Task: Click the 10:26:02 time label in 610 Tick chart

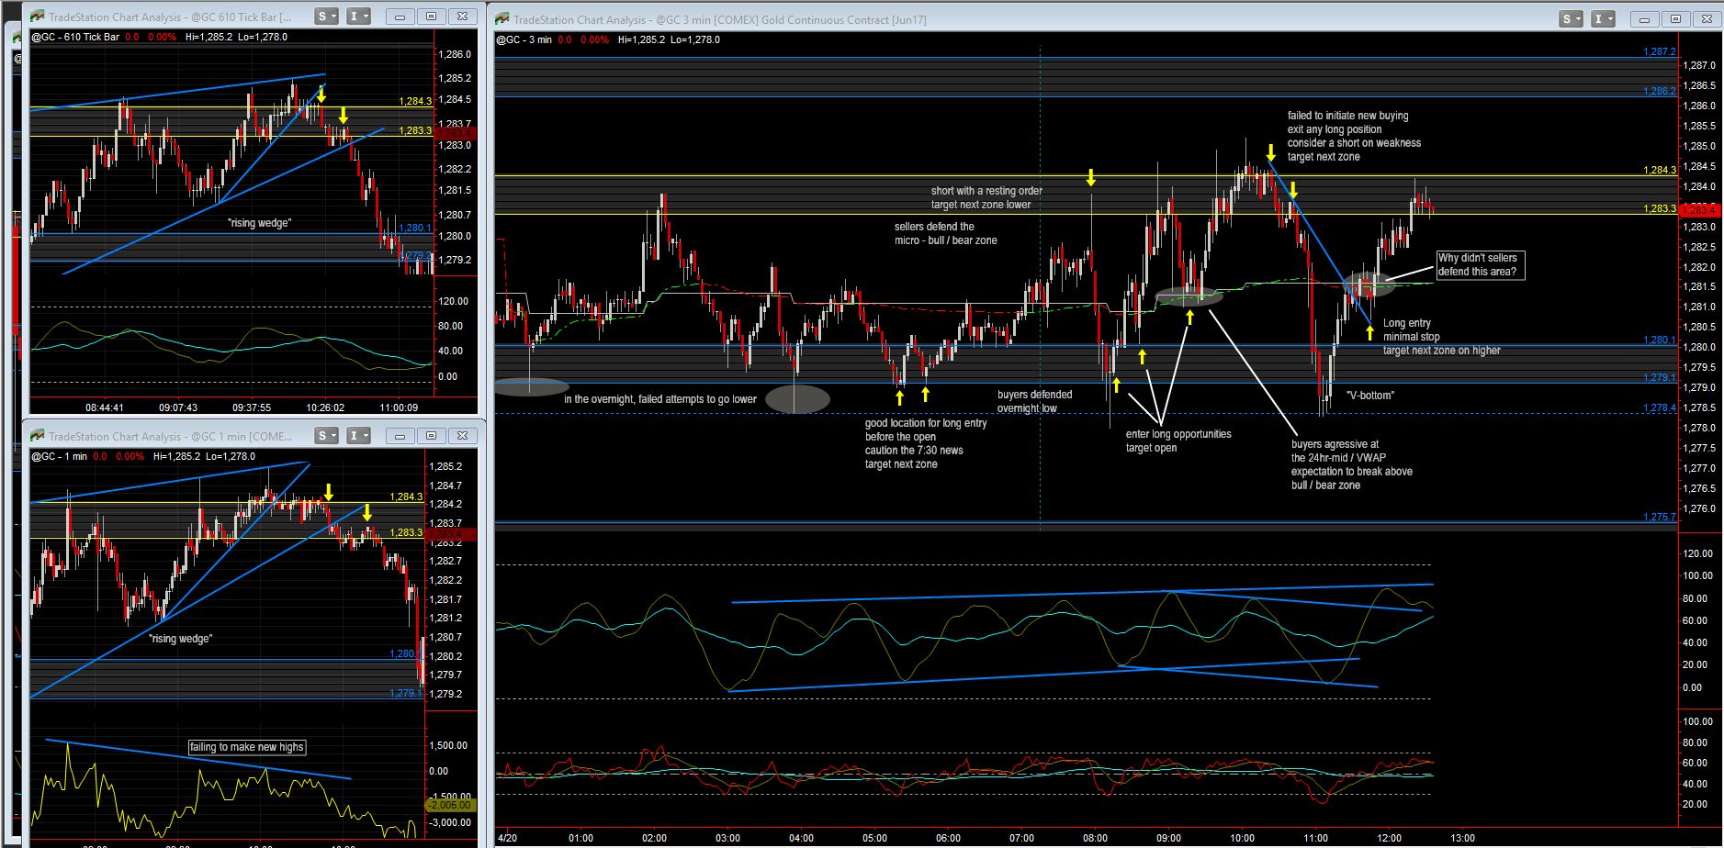Action: [324, 407]
